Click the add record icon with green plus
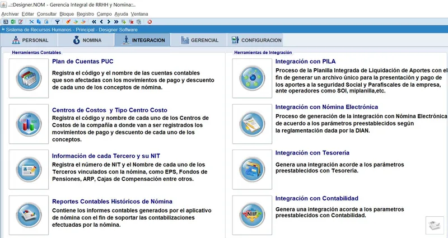The height and width of the screenshot is (238, 448). tap(124, 22)
